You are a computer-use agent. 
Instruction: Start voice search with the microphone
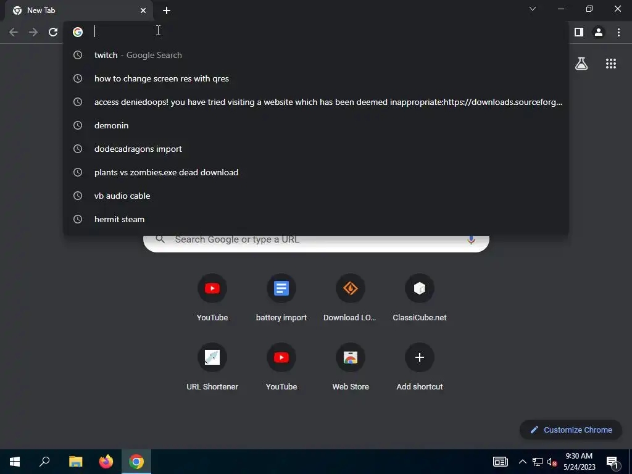[471, 239]
